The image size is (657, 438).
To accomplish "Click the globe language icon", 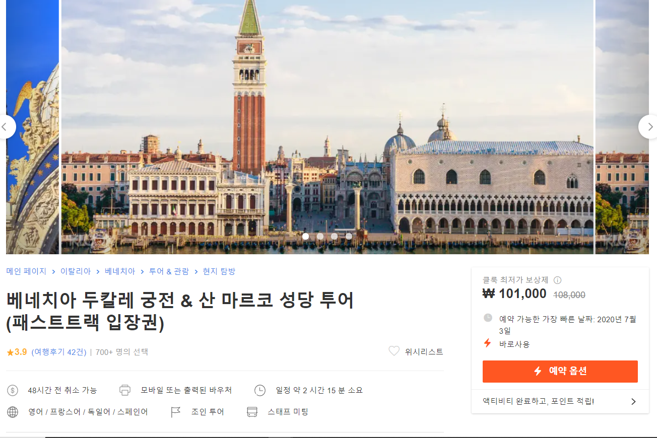I will pyautogui.click(x=13, y=412).
